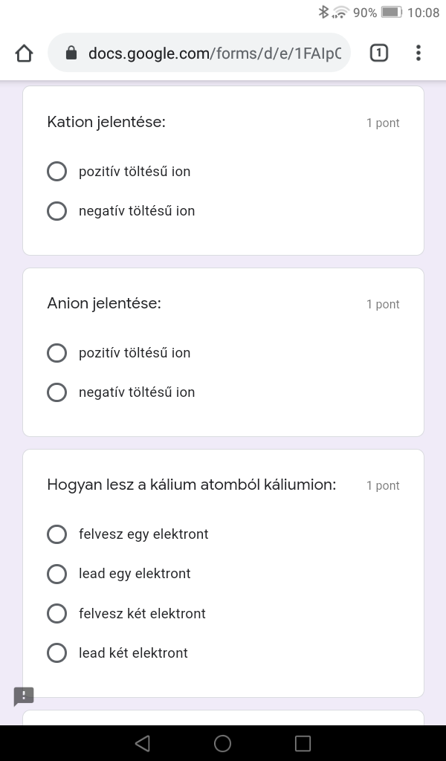Choose 'felvesz két elektront' option
The height and width of the screenshot is (761, 446).
pos(57,614)
